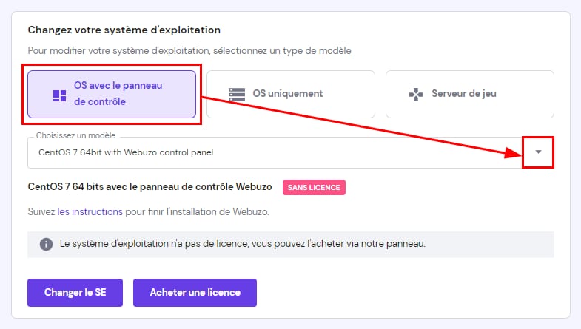Open the "les instructions" link

click(90, 211)
